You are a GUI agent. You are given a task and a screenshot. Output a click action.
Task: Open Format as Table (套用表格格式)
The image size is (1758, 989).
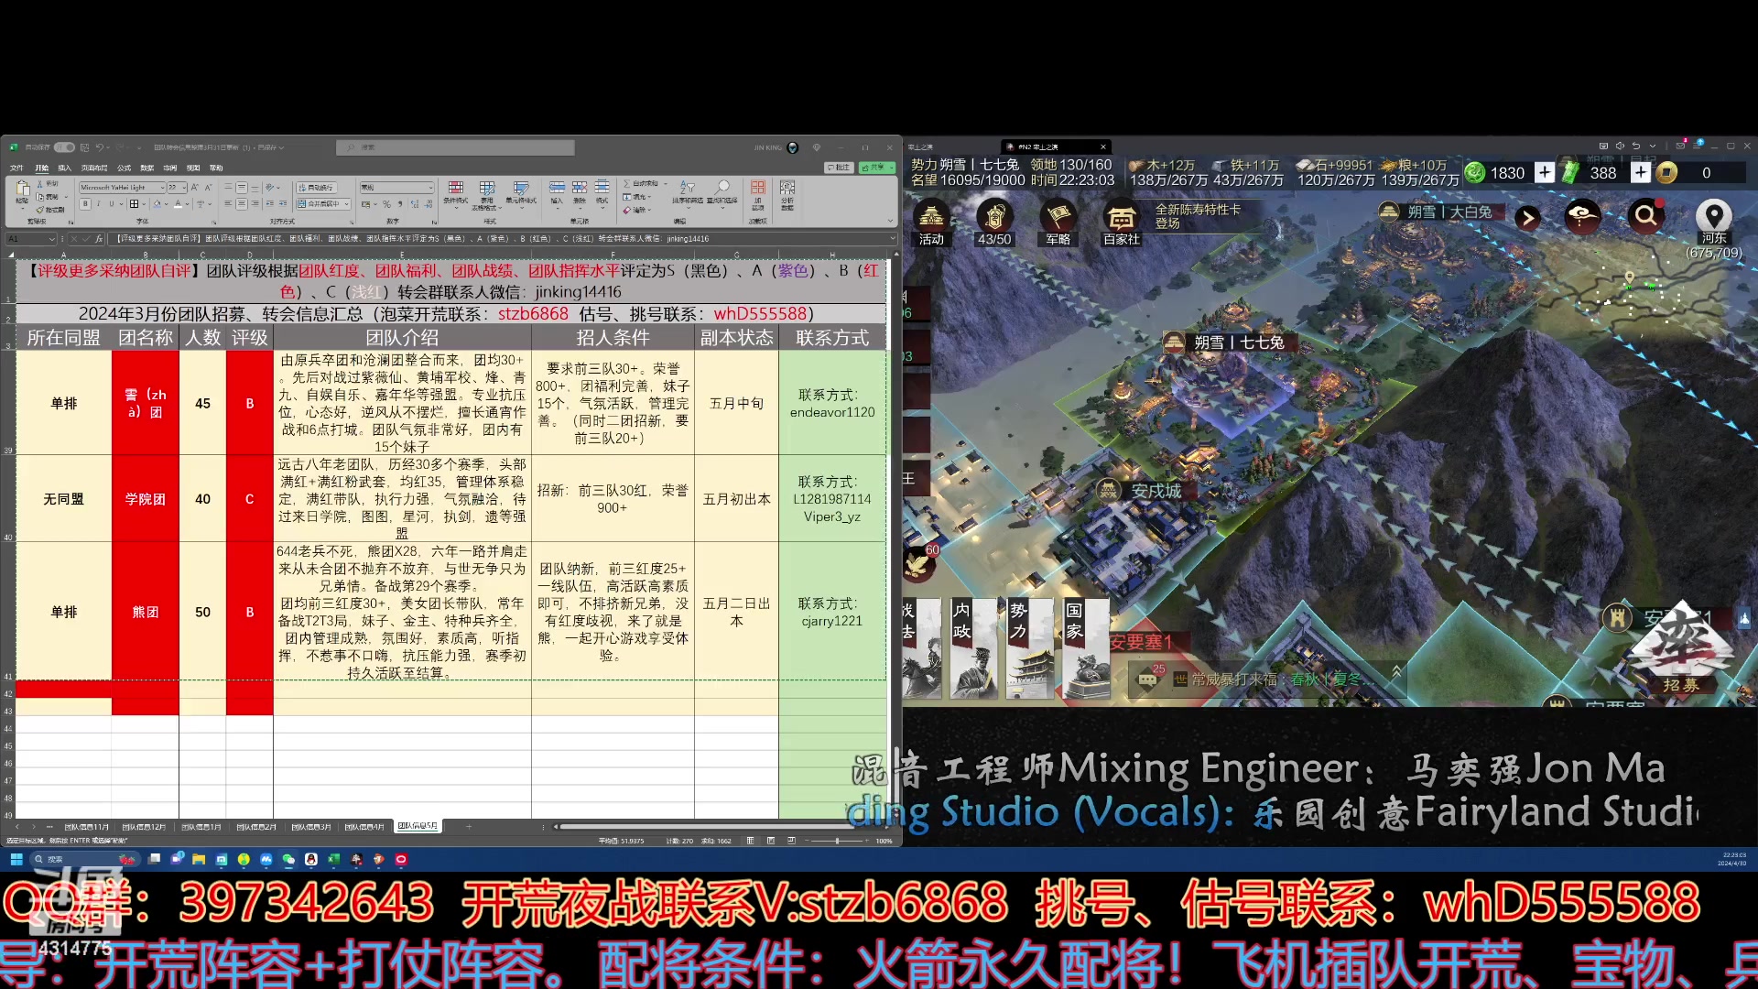coord(486,194)
